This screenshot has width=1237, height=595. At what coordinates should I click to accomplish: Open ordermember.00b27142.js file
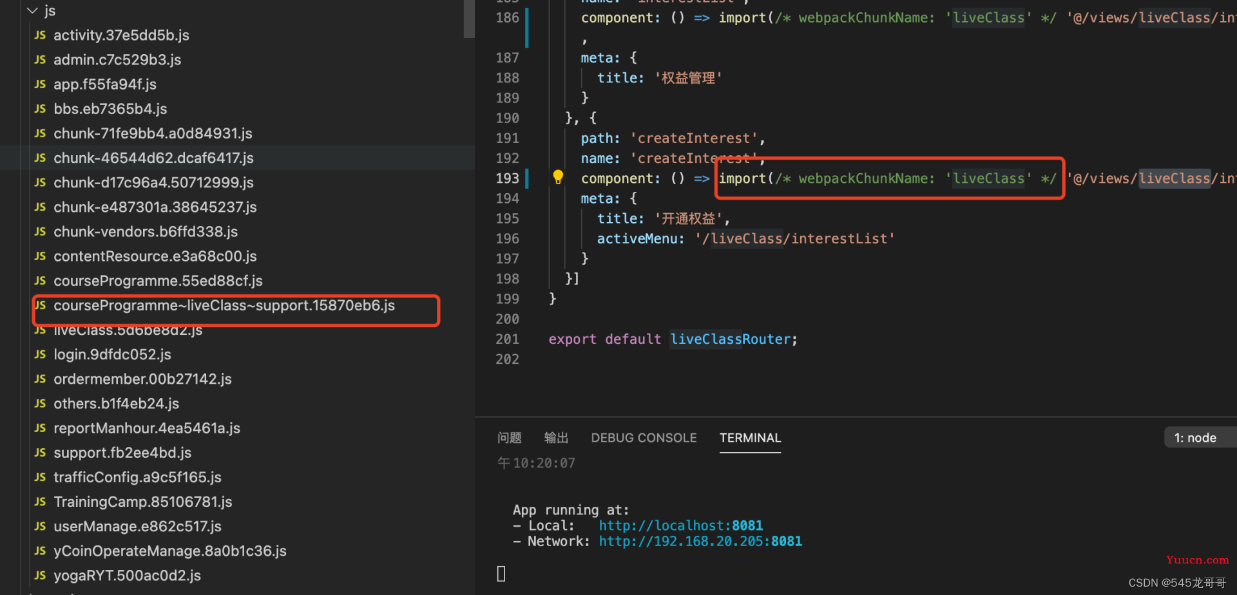tap(142, 379)
